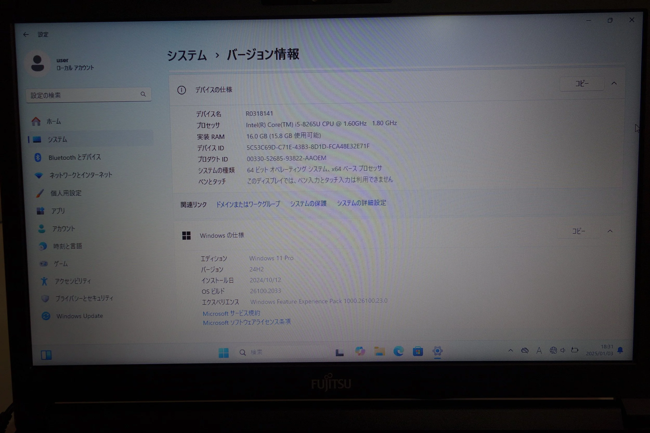Viewport: 650px width, 433px height.
Task: Click the システム breadcrumb in the title
Action: click(x=187, y=55)
